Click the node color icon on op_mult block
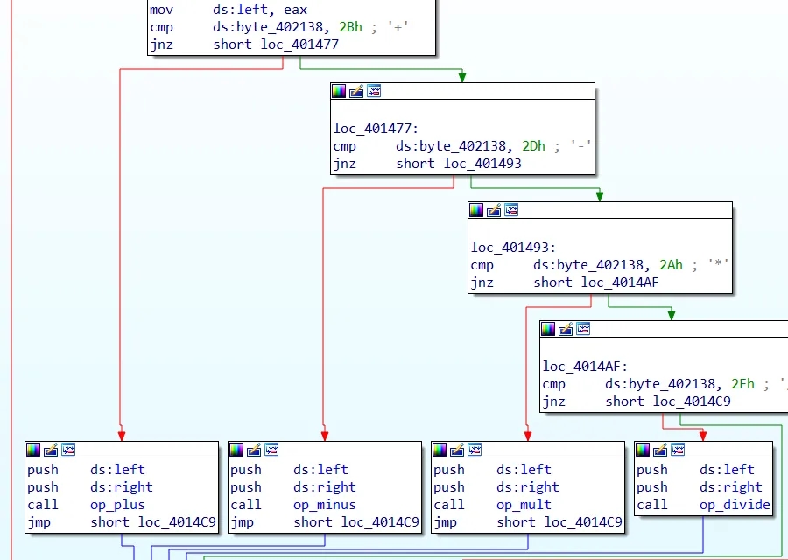 [440, 449]
